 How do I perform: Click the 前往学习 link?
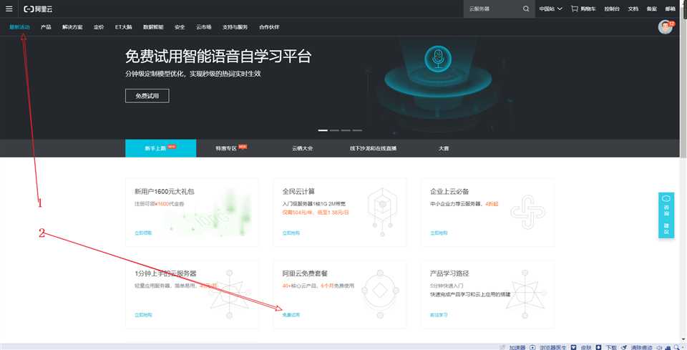coord(439,315)
